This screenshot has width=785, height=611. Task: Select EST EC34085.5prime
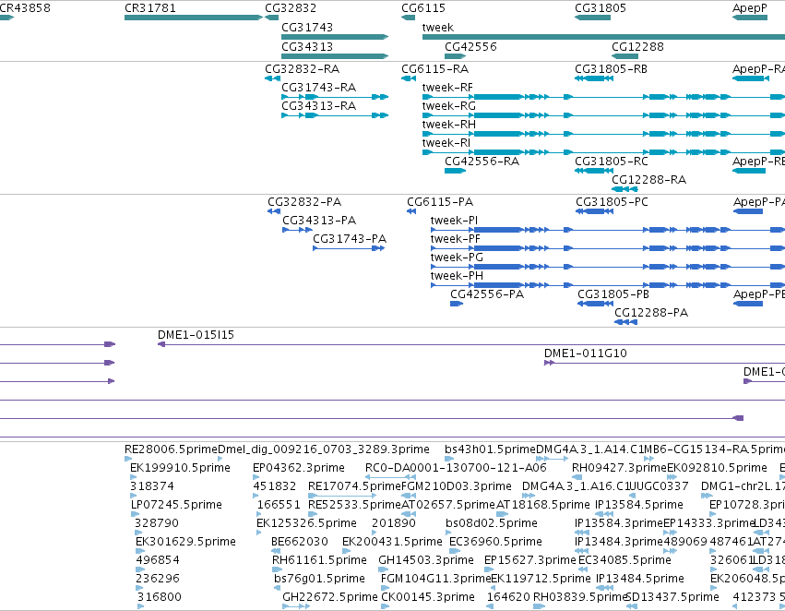624,560
